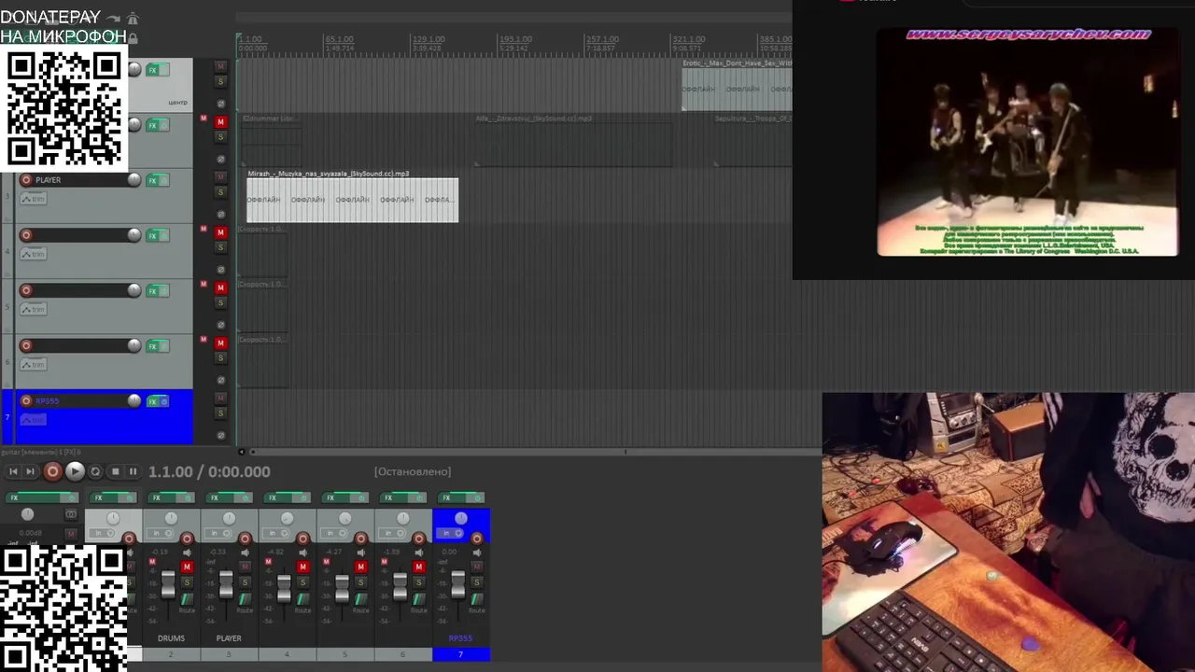Record-arm track 4 in the track panel
The width and height of the screenshot is (1195, 672).
pyautogui.click(x=26, y=235)
